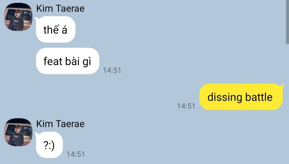289x164 pixels.
Task: Click the word "battle" in the yellow bubble
Action: tap(259, 97)
